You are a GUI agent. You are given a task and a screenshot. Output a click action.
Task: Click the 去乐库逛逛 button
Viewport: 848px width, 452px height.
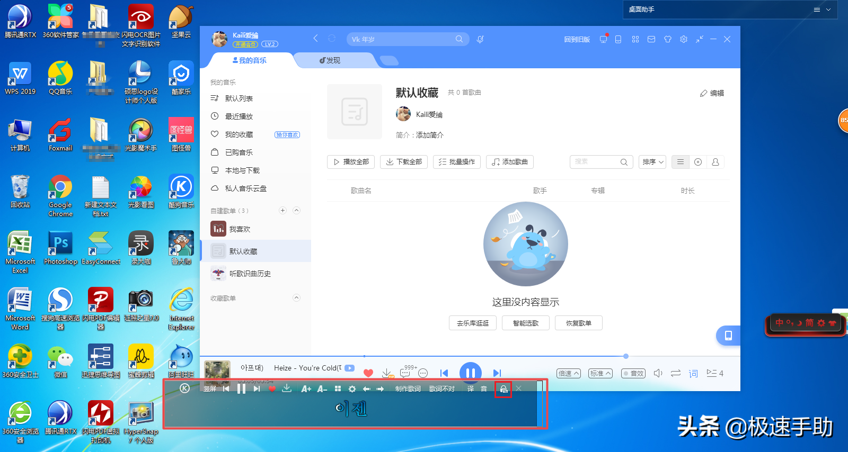click(x=473, y=323)
